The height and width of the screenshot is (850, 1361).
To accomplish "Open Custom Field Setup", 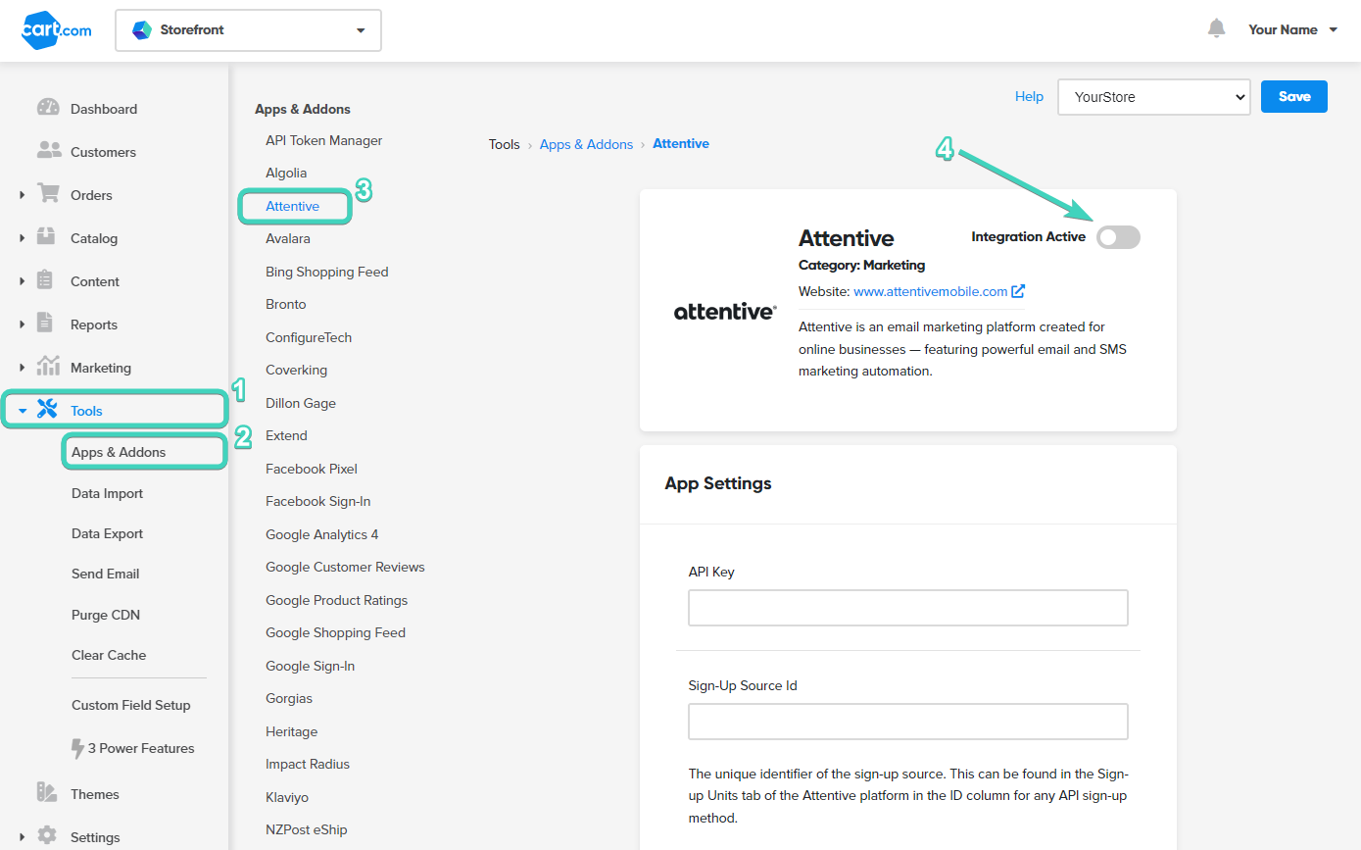I will pyautogui.click(x=130, y=705).
